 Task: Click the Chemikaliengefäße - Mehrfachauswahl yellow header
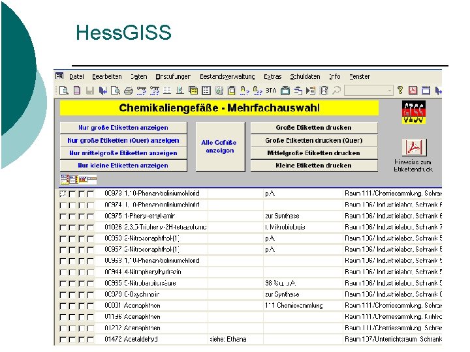coord(219,108)
